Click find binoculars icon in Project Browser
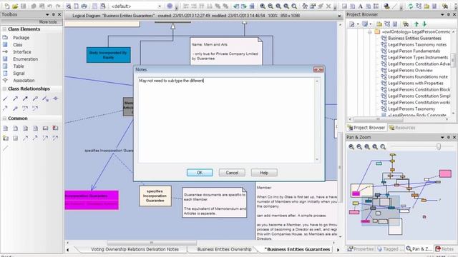 pos(406,24)
